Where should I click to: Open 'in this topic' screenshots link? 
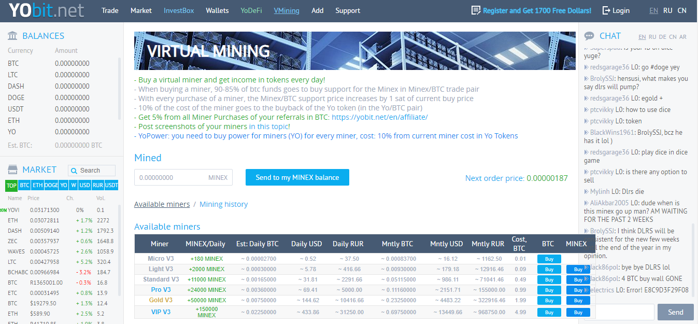tap(269, 126)
